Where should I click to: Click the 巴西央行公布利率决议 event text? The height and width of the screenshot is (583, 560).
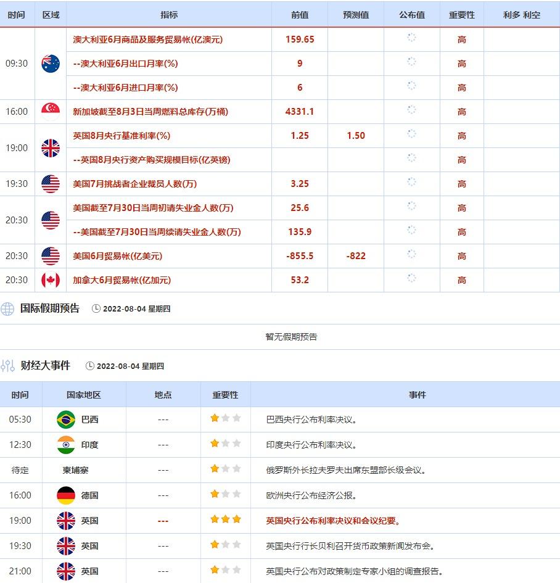tap(311, 420)
